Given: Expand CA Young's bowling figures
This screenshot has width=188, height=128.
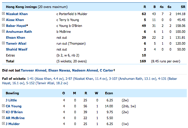Looking at the screenshot, I should click(3, 106).
